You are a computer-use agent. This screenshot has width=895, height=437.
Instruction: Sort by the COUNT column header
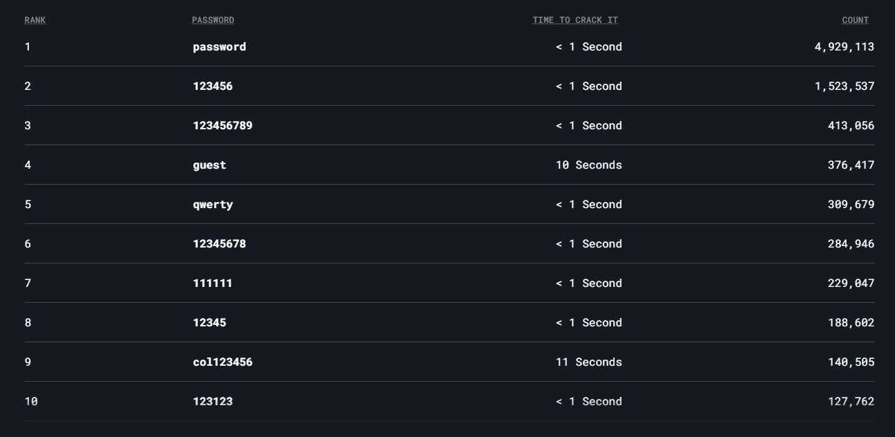point(855,20)
